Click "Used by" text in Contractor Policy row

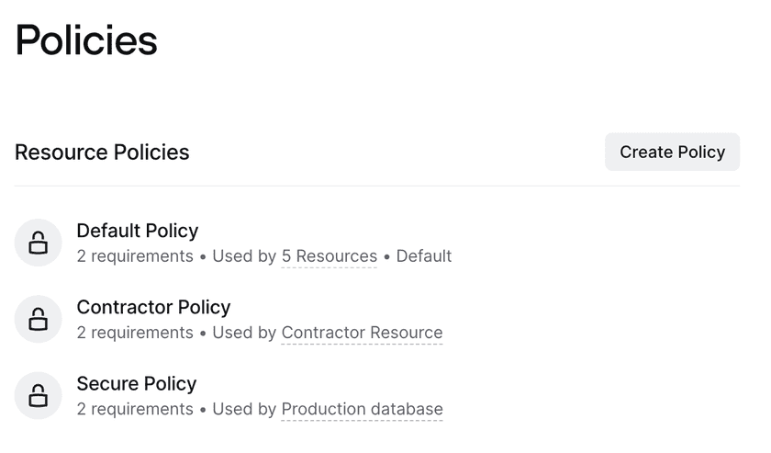(x=244, y=333)
